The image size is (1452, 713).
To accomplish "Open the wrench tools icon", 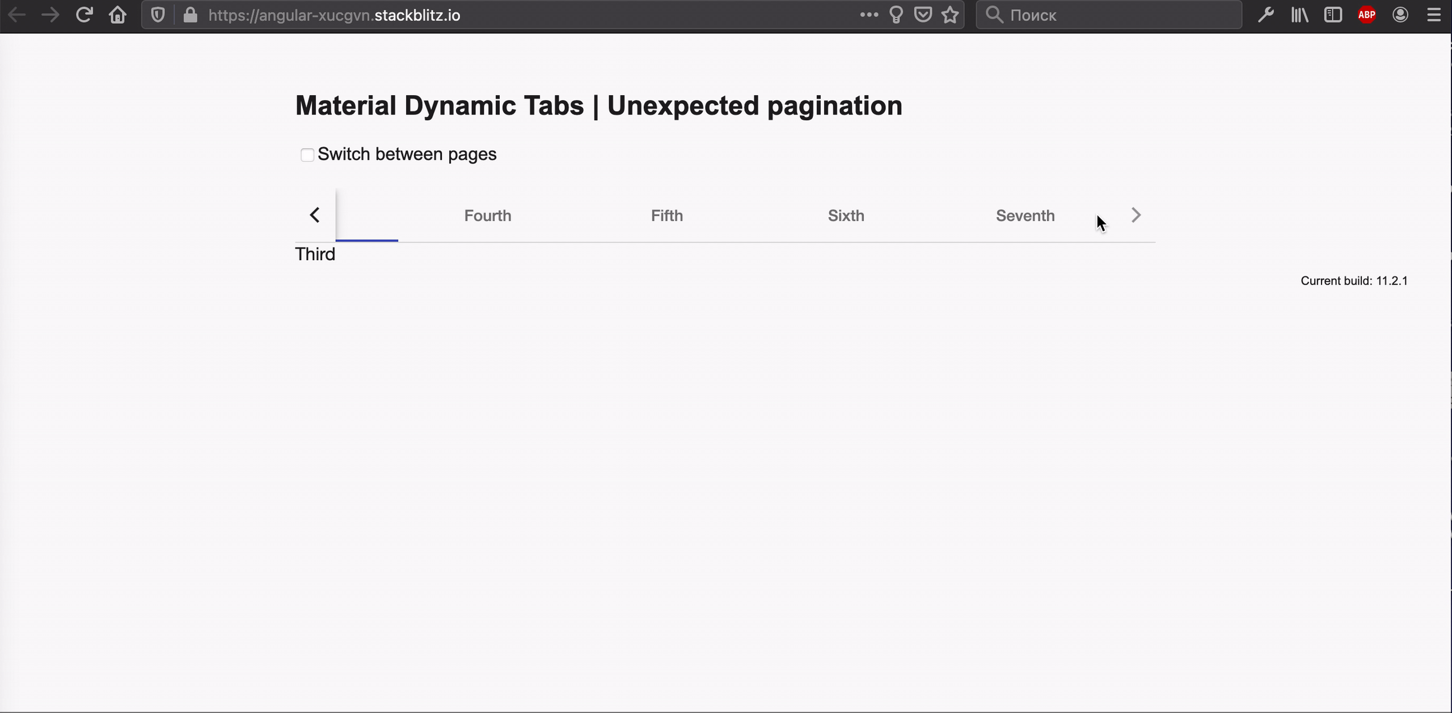I will click(1266, 15).
